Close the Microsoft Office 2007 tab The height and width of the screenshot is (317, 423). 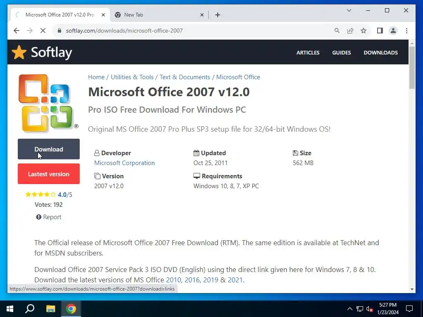103,15
